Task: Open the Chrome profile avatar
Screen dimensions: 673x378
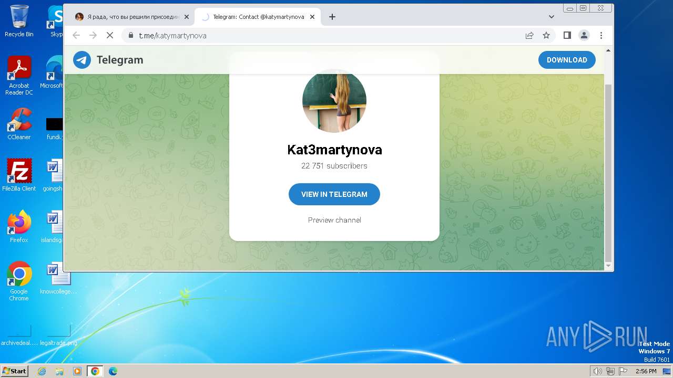Action: pos(584,35)
